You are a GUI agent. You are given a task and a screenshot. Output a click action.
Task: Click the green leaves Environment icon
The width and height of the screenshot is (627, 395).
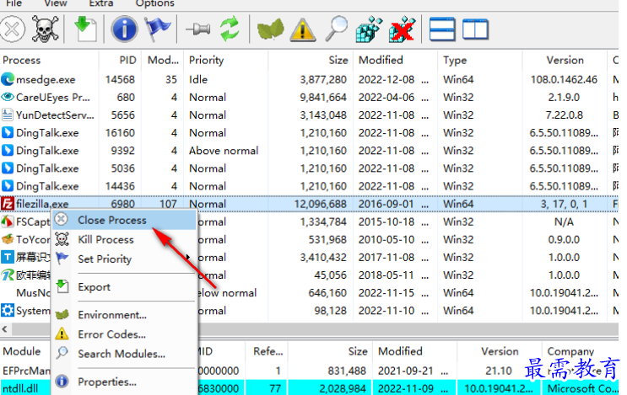click(270, 29)
